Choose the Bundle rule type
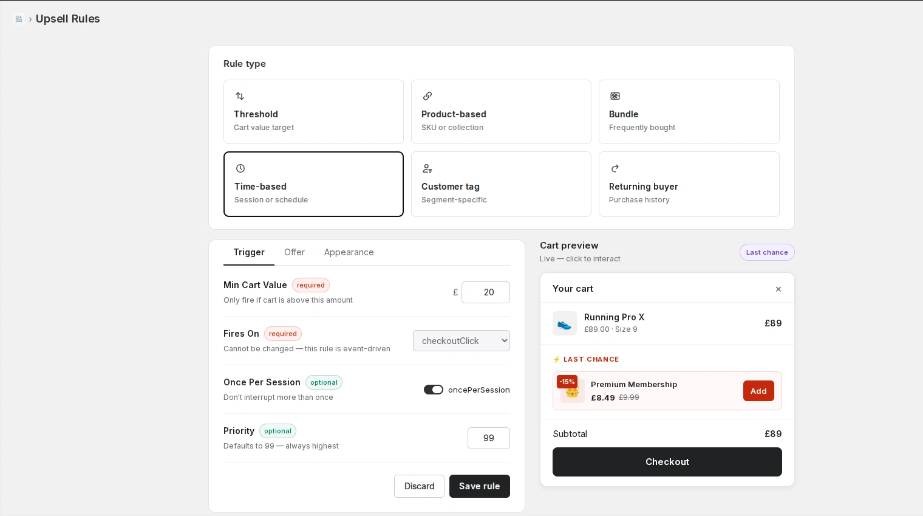This screenshot has width=923, height=516. pos(689,112)
